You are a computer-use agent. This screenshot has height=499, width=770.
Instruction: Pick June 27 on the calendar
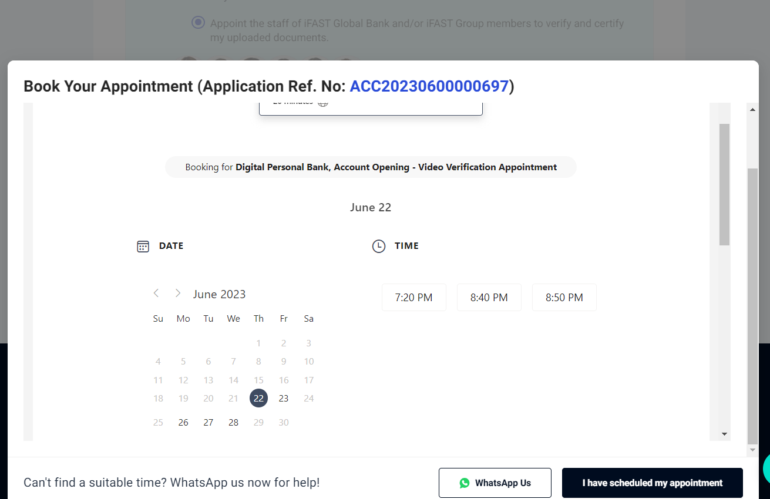209,423
